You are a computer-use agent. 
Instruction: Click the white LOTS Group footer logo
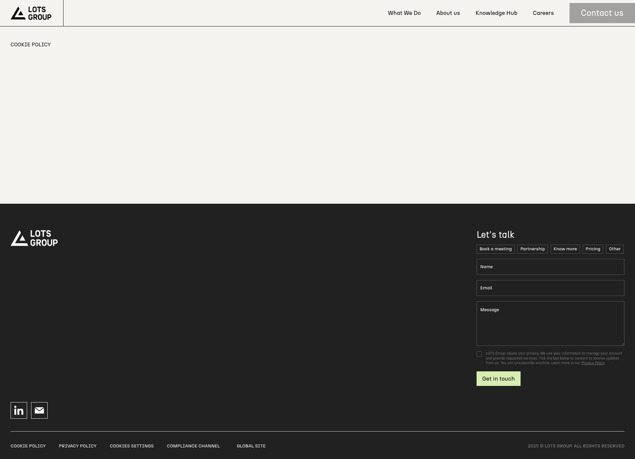[34, 238]
